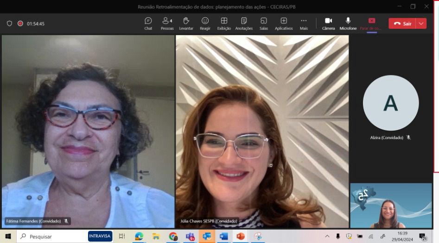Screen dimensions: 439x243
Task: Click the INTRAVISA taskbar button
Action: (x=100, y=236)
